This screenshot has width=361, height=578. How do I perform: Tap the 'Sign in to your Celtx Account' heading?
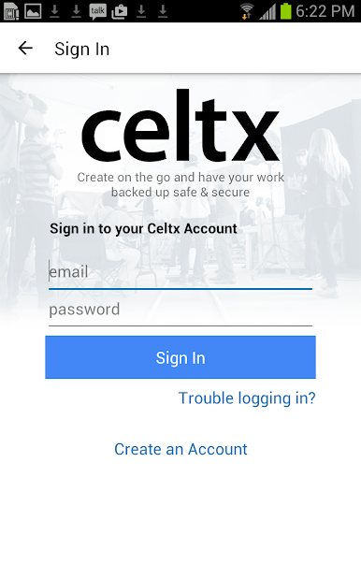pyautogui.click(x=143, y=229)
